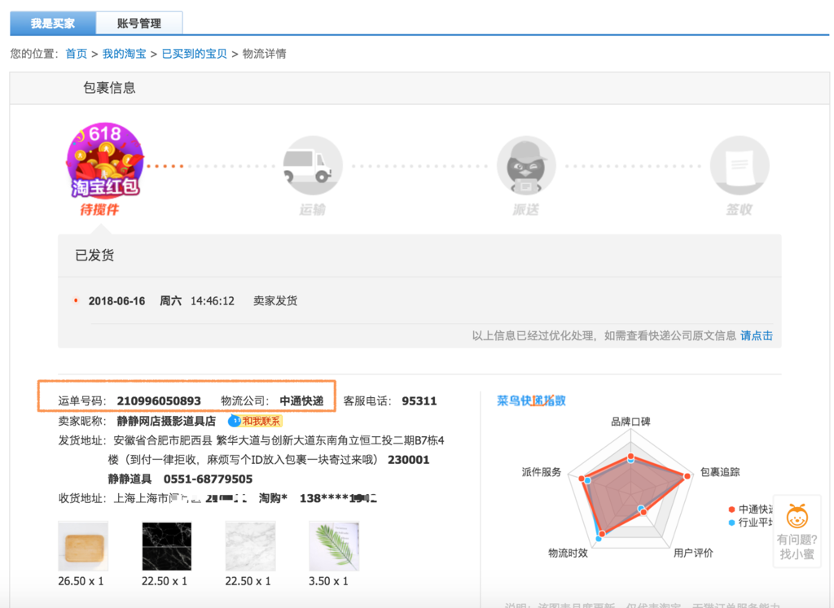Click the 618 淘宝红包 status icon
This screenshot has height=608, width=834.
105,160
